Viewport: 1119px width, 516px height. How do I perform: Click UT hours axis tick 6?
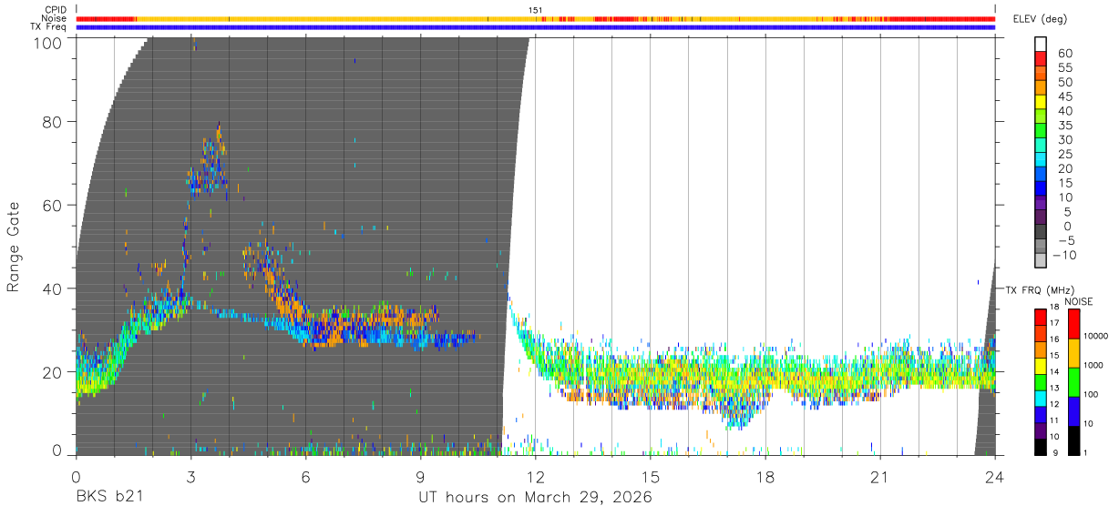305,476
